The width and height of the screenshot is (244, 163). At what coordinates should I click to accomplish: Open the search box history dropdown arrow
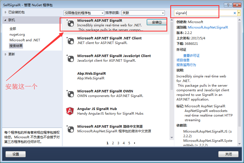[239, 13]
